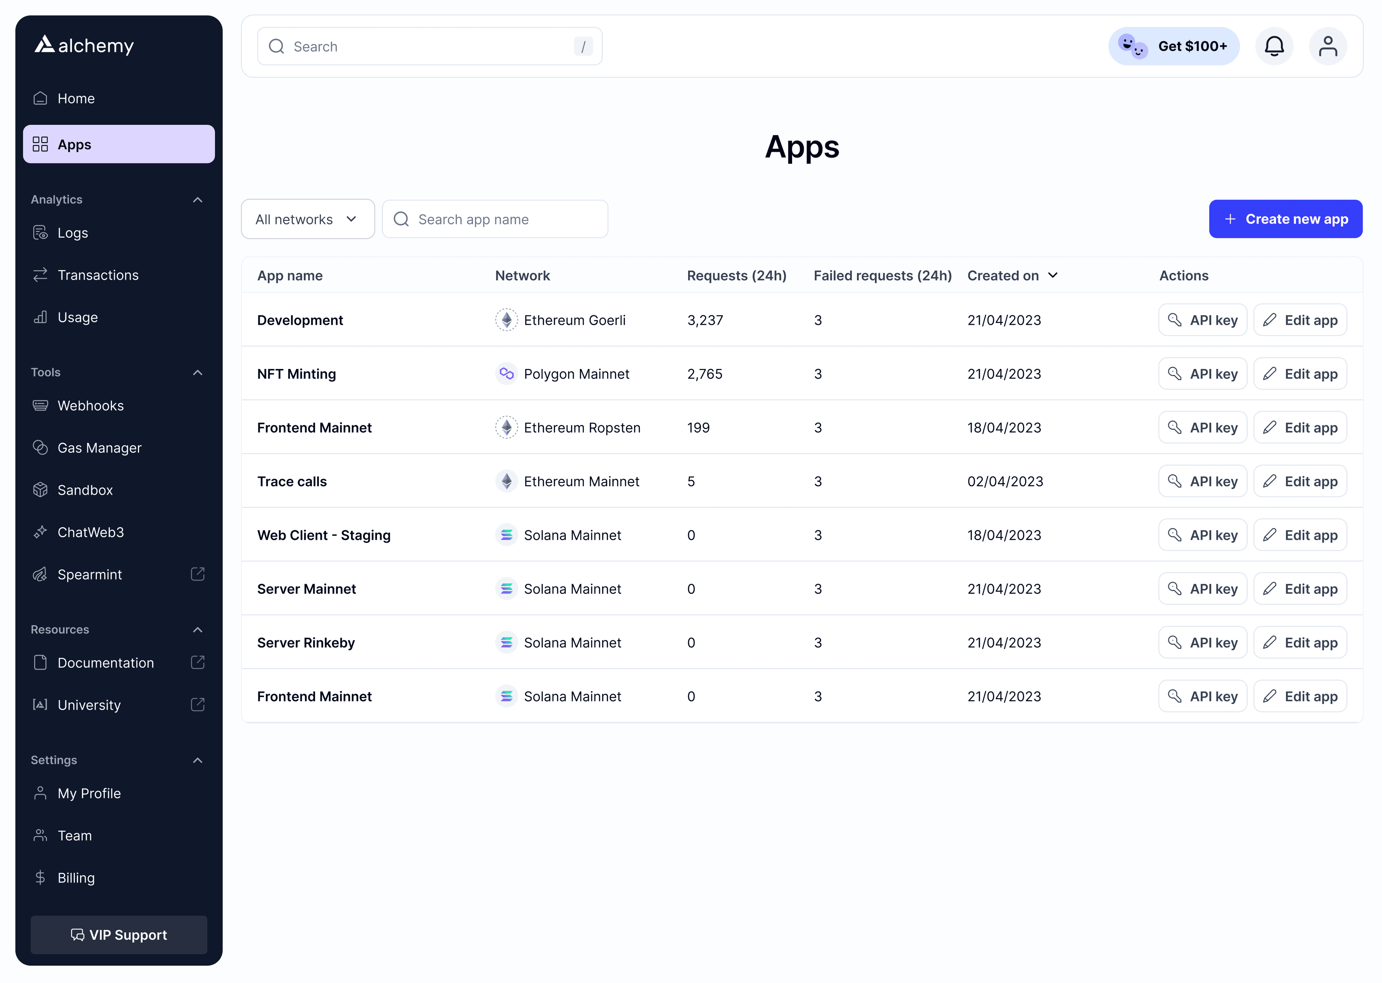1382x983 pixels.
Task: Edit the Trace calls app
Action: tap(1300, 481)
